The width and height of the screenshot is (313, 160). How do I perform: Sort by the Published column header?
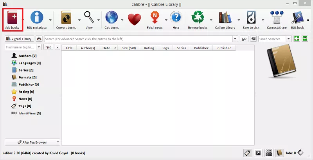224,48
